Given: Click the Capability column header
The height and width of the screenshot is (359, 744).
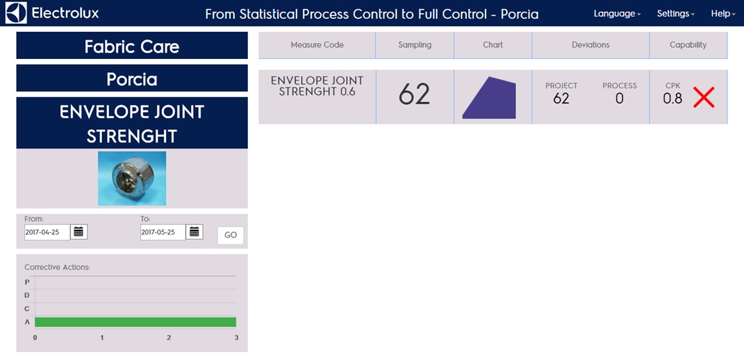Looking at the screenshot, I should (x=688, y=45).
